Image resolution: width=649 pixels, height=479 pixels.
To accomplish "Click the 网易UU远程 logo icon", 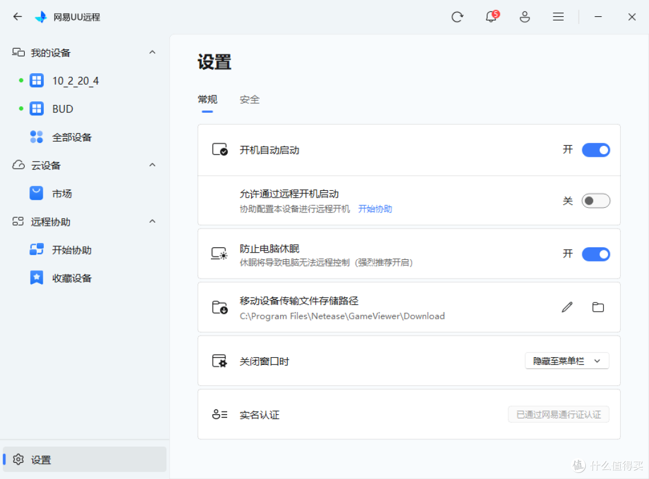I will coord(41,17).
